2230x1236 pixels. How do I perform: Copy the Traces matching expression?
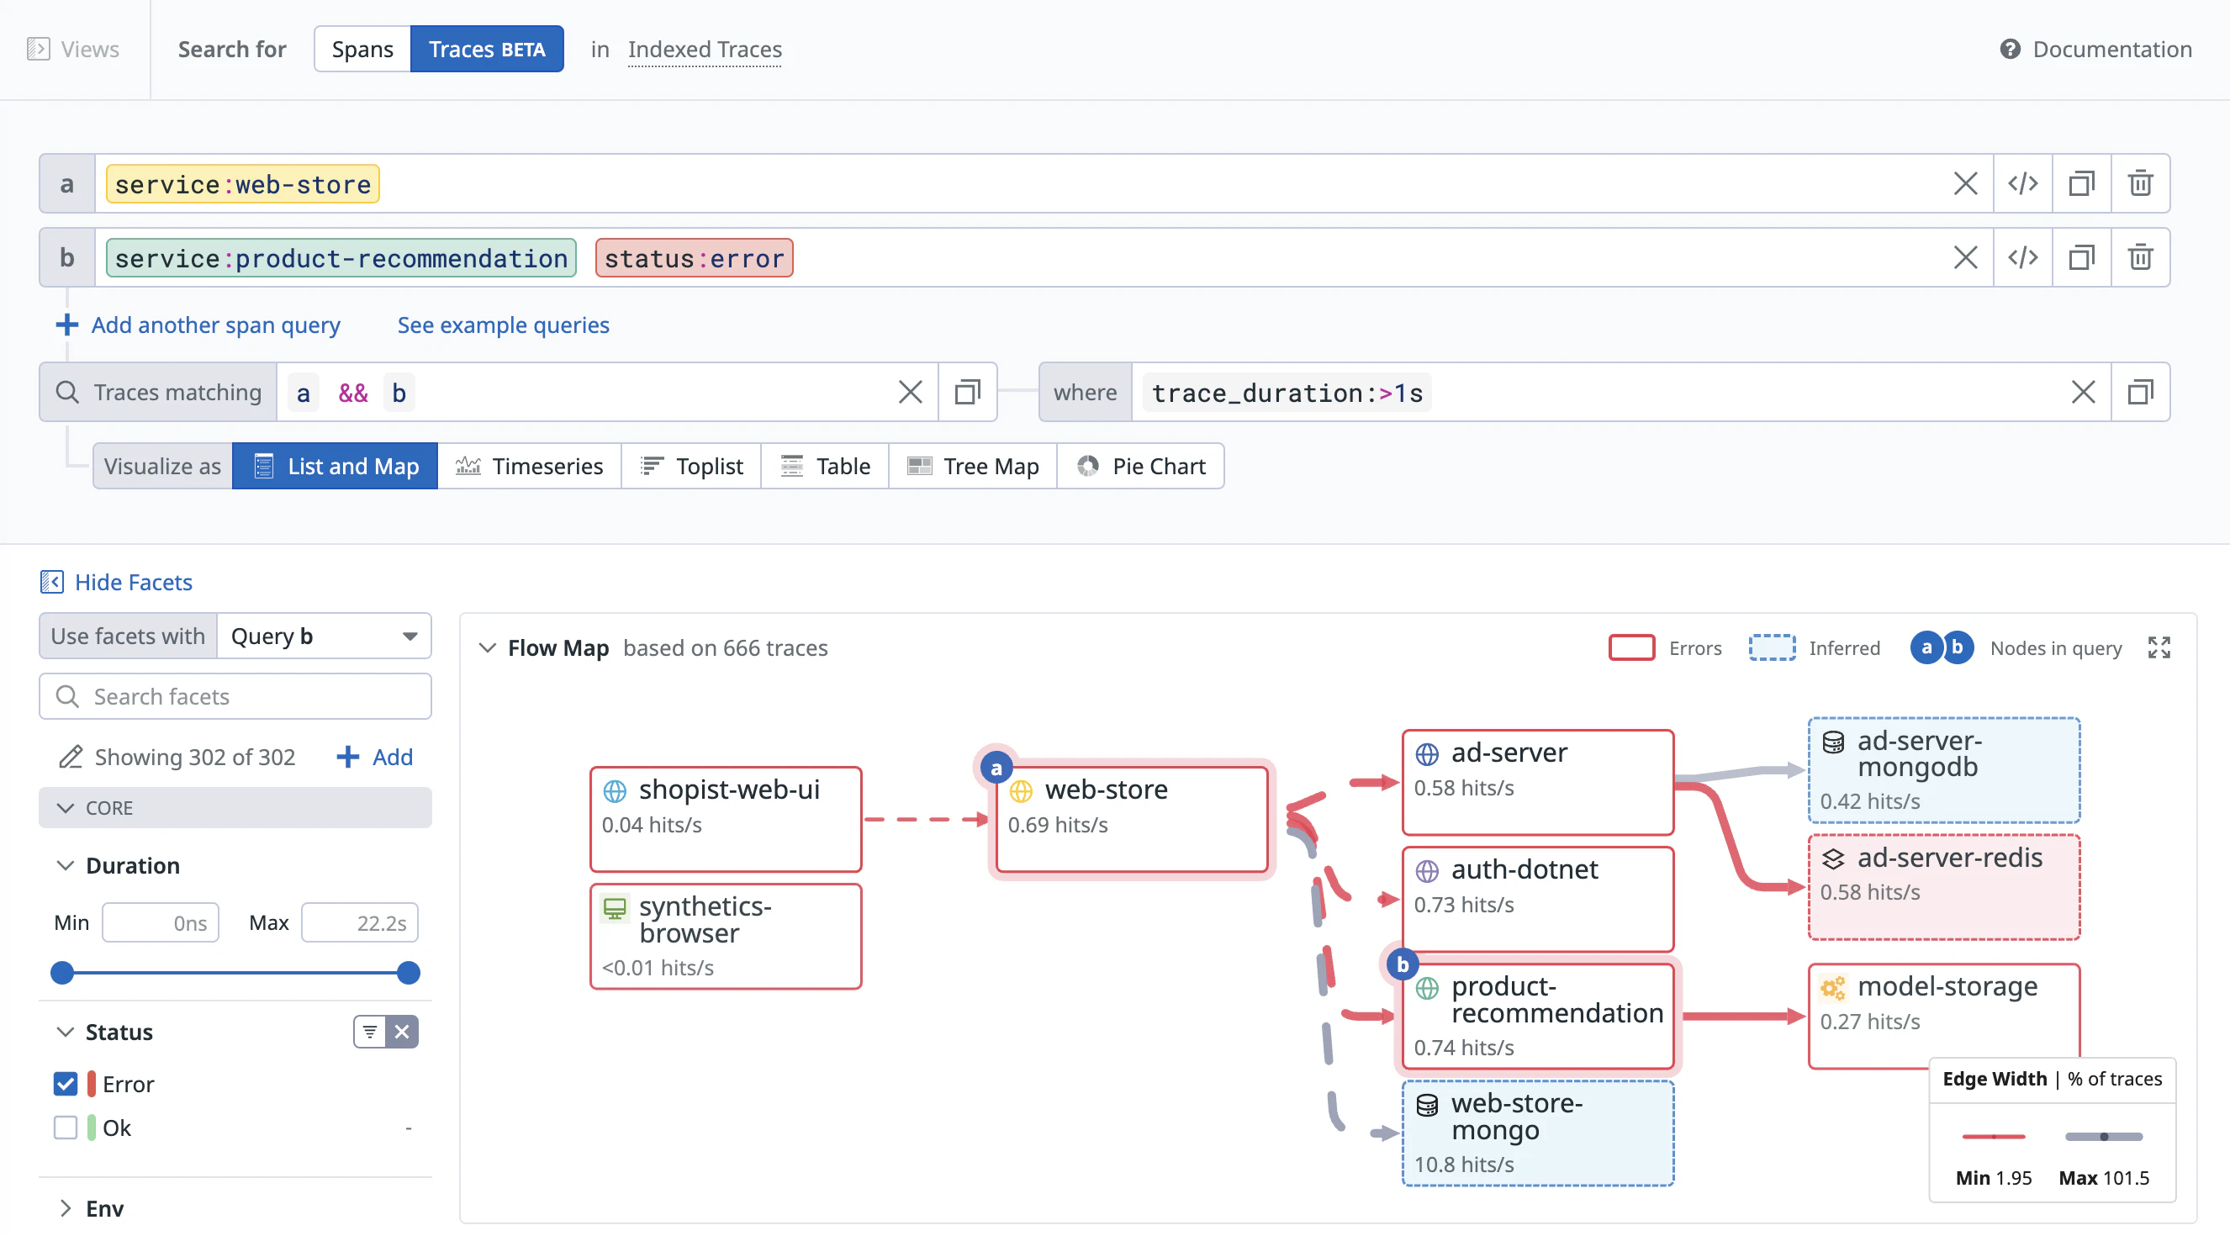coord(968,392)
